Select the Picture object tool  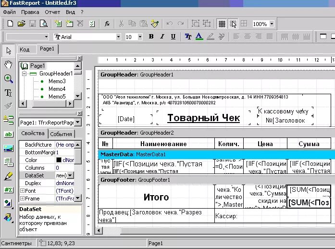click(x=8, y=149)
